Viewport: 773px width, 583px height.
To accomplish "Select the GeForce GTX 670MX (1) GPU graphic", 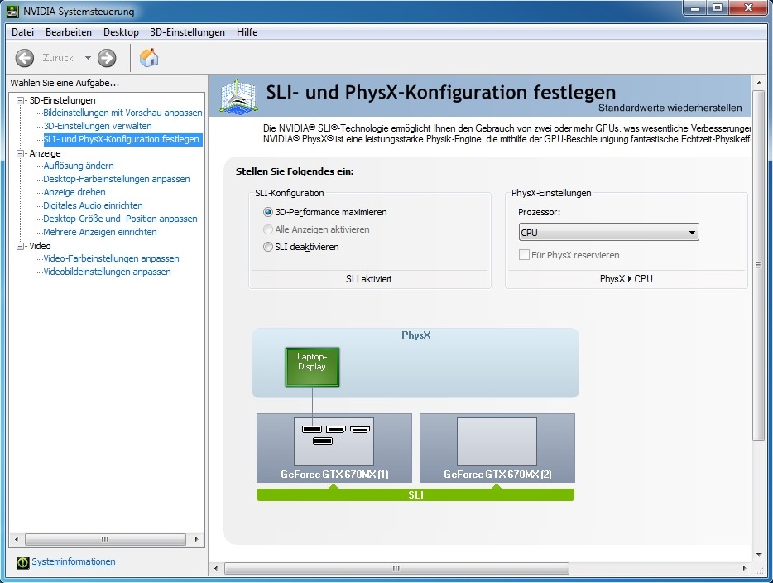I will 334,448.
